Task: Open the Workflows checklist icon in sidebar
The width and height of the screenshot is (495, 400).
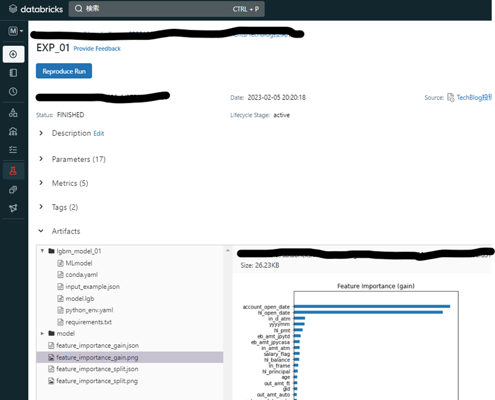Action: (13, 149)
